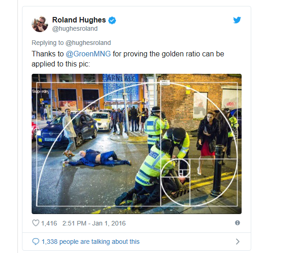The width and height of the screenshot is (298, 253).
Task: Visit the @hughesroland handle under name
Action: (x=75, y=28)
